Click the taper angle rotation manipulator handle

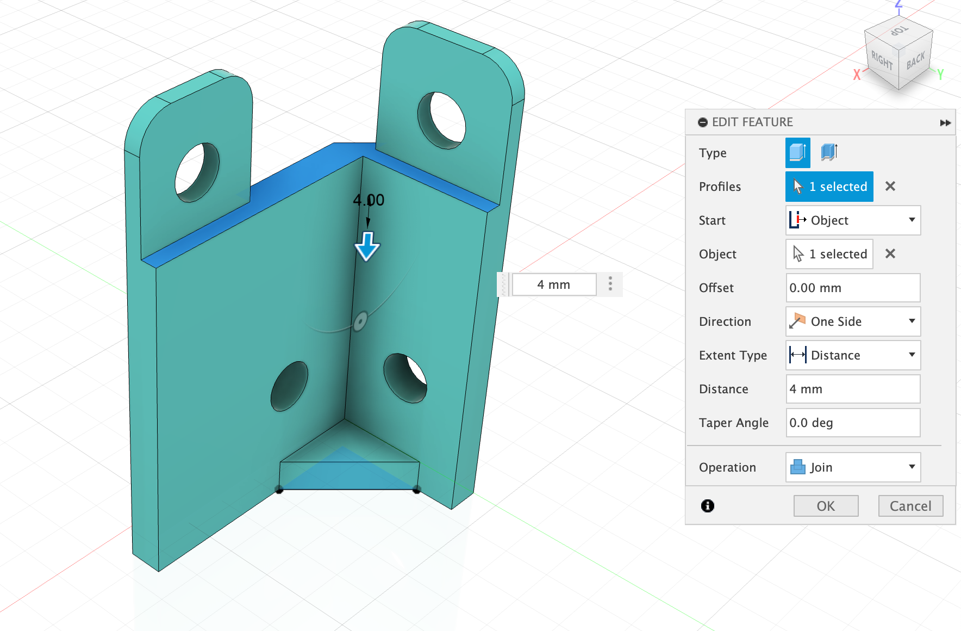tap(360, 321)
